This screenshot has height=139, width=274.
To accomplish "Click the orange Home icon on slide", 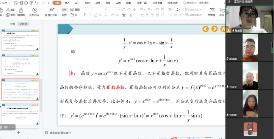I will [223, 29].
